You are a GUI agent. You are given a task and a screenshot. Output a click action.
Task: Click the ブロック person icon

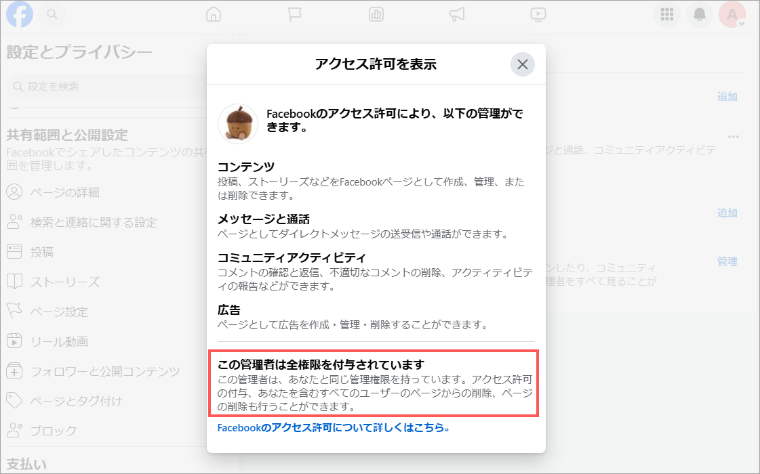point(14,430)
